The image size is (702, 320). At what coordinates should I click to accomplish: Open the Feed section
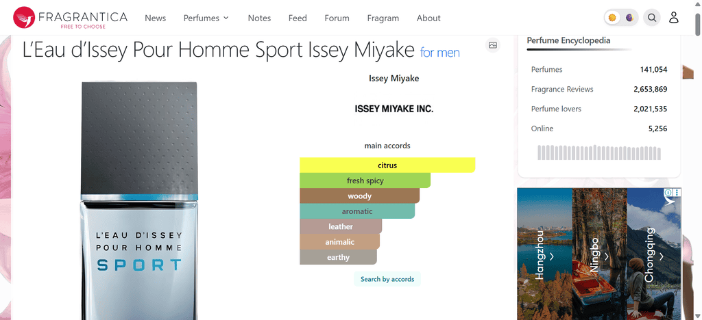click(298, 18)
